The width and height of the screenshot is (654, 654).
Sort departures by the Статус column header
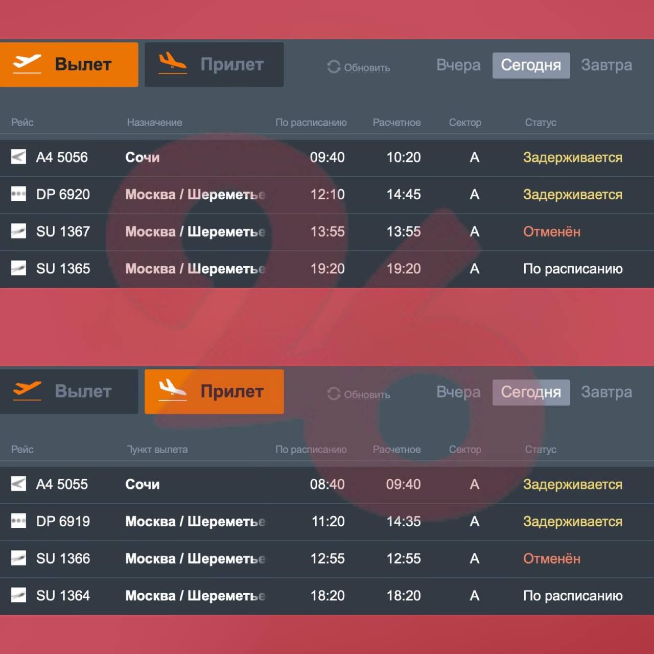point(540,123)
